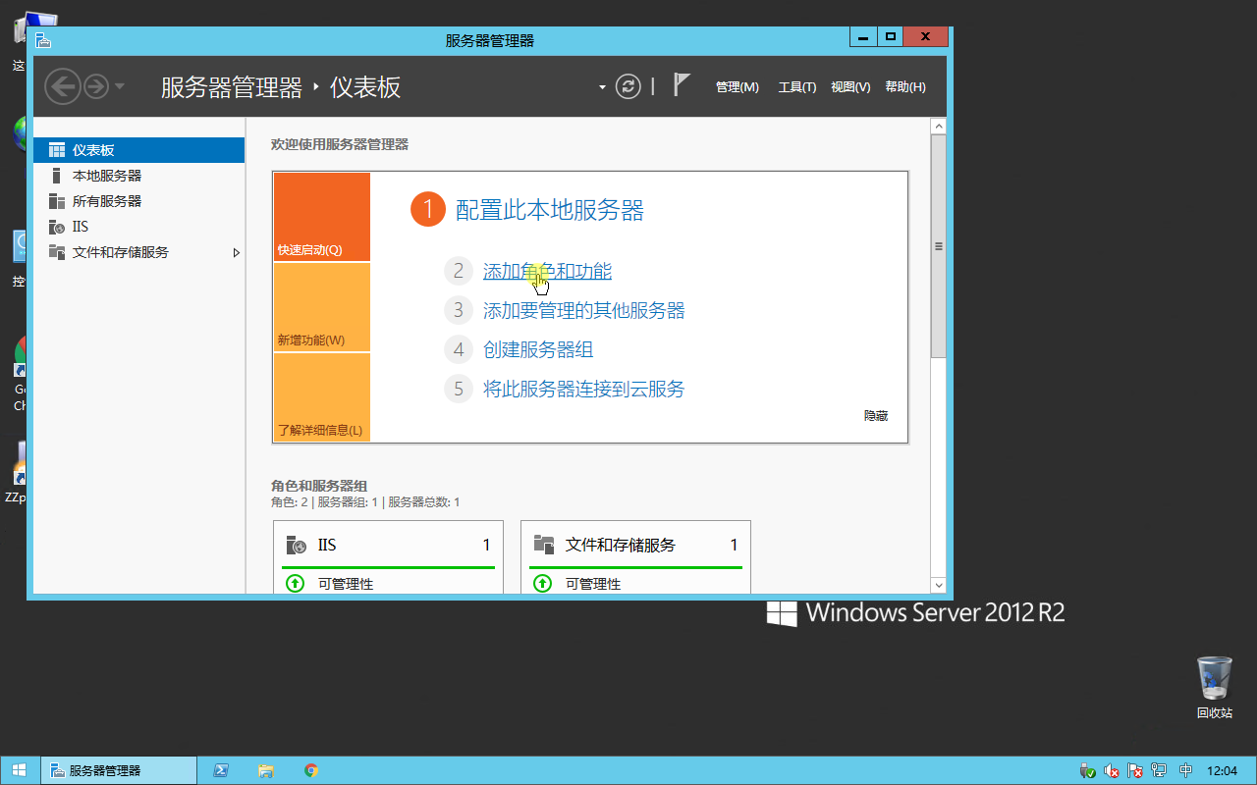Click the scrollbar down arrow
This screenshot has width=1257, height=785.
pyautogui.click(x=939, y=585)
